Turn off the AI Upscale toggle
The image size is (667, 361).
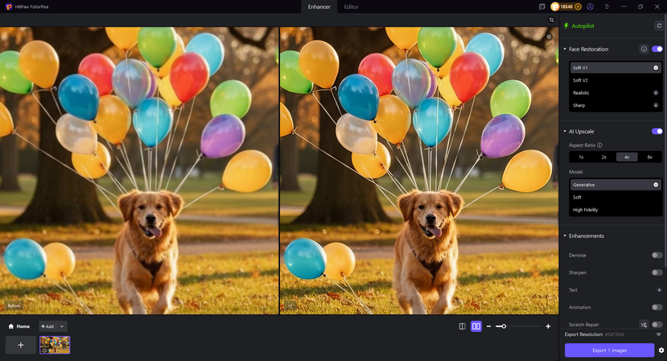(657, 131)
